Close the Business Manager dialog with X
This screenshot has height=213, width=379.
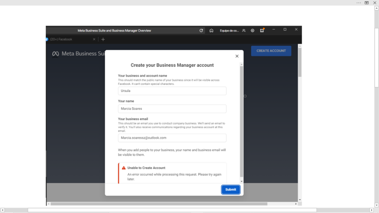coord(237,56)
